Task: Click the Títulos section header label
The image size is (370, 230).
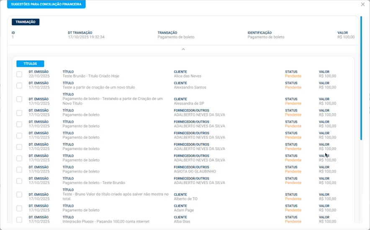Action: pyautogui.click(x=30, y=64)
